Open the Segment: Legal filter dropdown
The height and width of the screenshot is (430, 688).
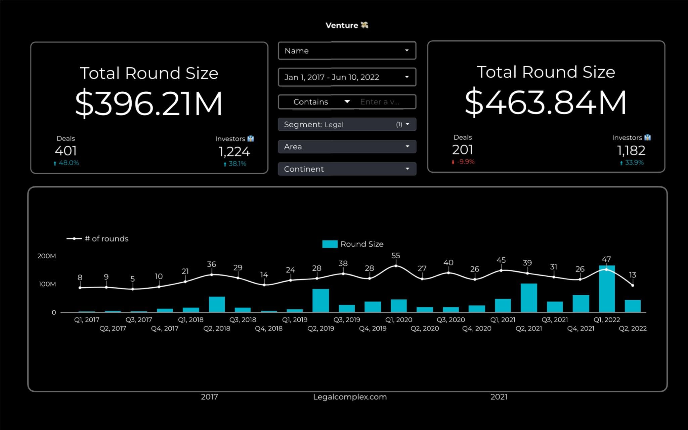[x=347, y=125]
